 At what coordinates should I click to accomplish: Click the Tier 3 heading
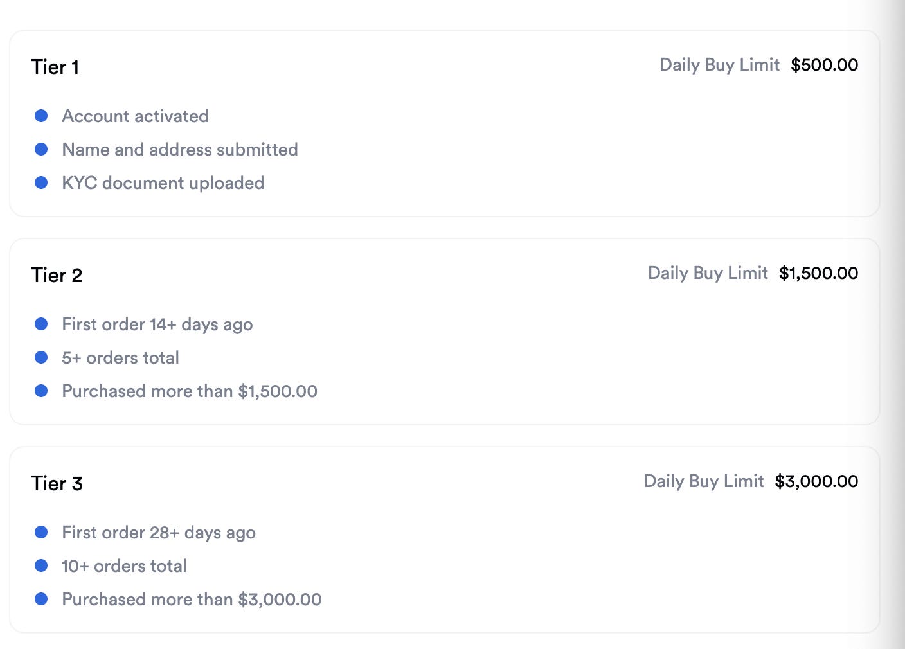pos(57,483)
